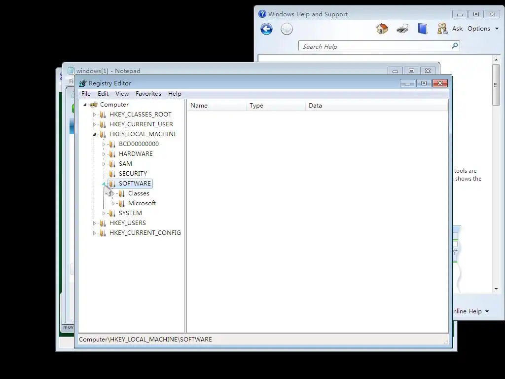Expand the SAM key
The width and height of the screenshot is (505, 379).
point(104,164)
